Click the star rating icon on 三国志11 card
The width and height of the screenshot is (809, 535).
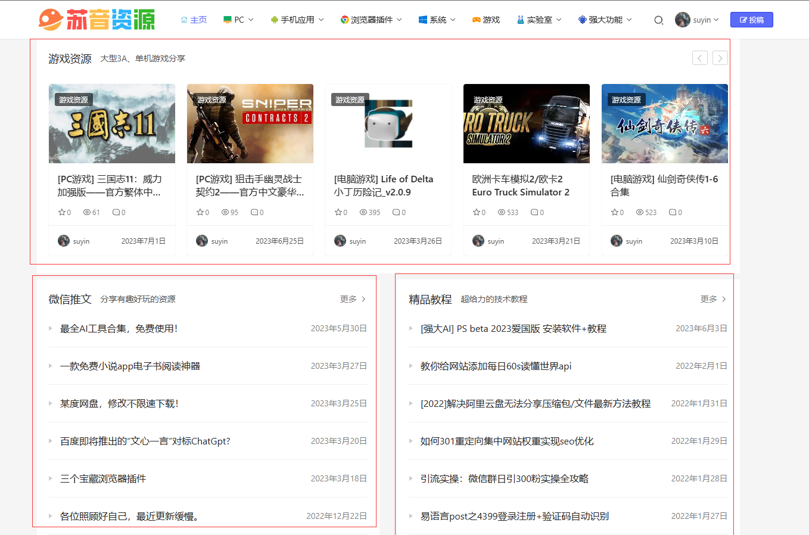click(x=61, y=211)
